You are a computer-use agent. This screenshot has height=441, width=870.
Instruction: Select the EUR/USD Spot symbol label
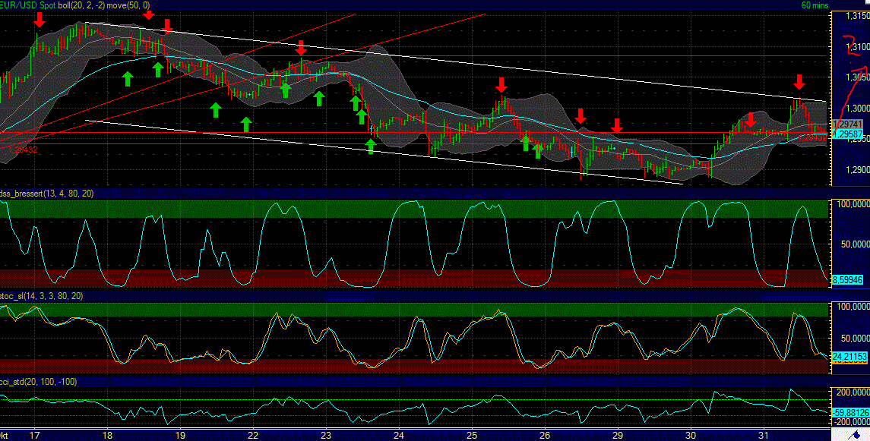click(21, 5)
